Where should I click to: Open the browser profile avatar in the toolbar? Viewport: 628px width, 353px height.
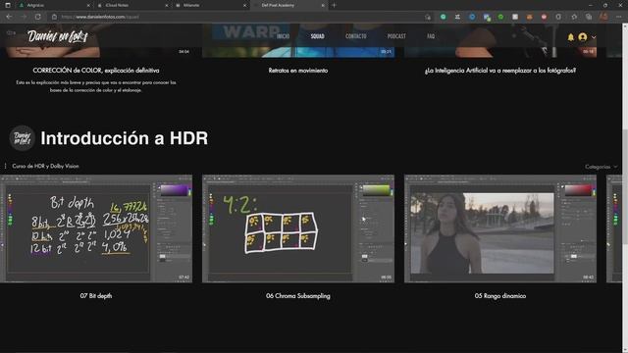(x=603, y=17)
